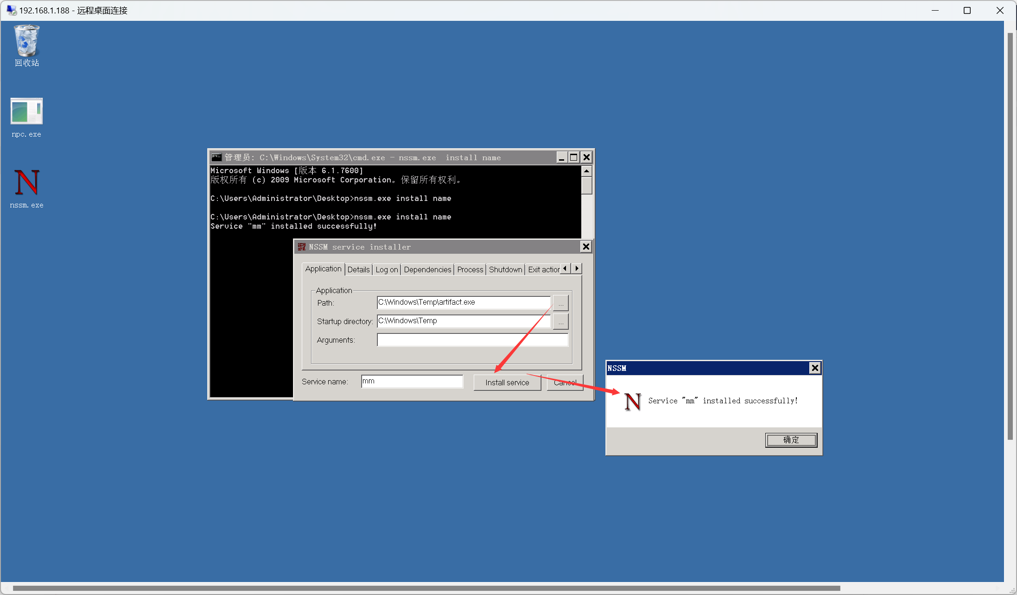Image resolution: width=1017 pixels, height=595 pixels.
Task: Click the Install service button
Action: tap(507, 382)
